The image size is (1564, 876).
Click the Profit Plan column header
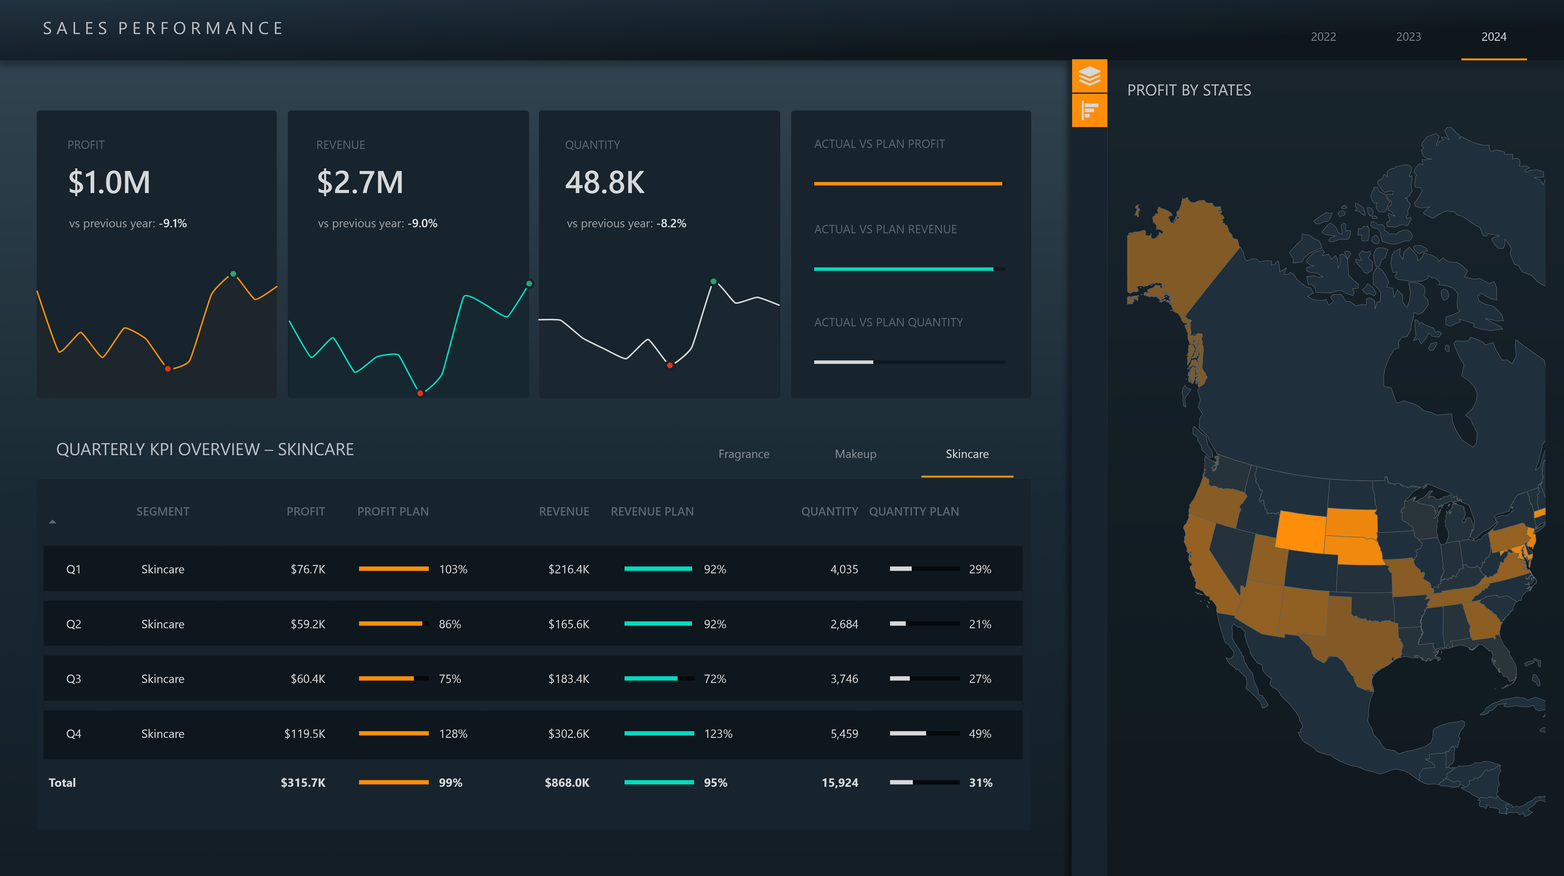(393, 511)
